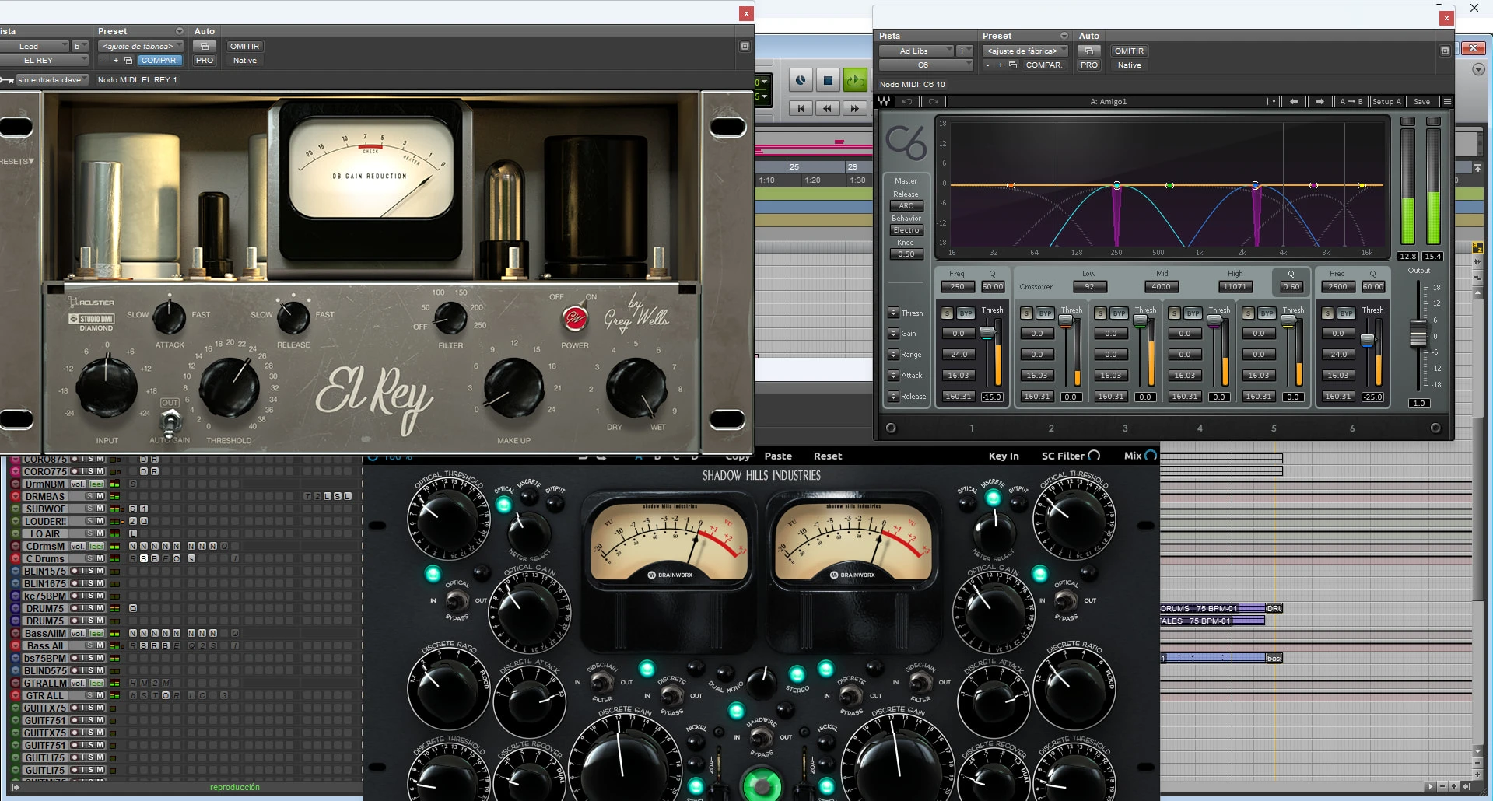Solo band 1 with its S button in C6
This screenshot has width=1493, height=801.
point(947,313)
